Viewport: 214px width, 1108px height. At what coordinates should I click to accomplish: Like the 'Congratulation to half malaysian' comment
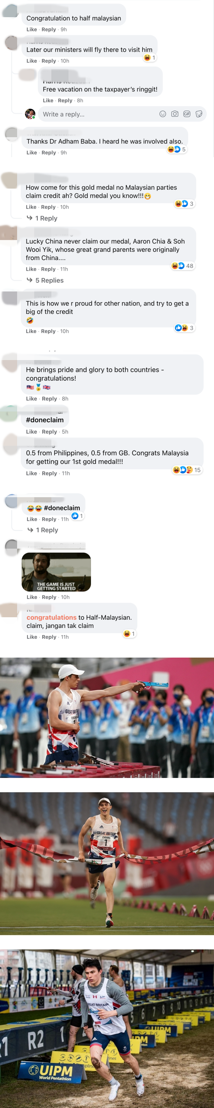point(31,30)
